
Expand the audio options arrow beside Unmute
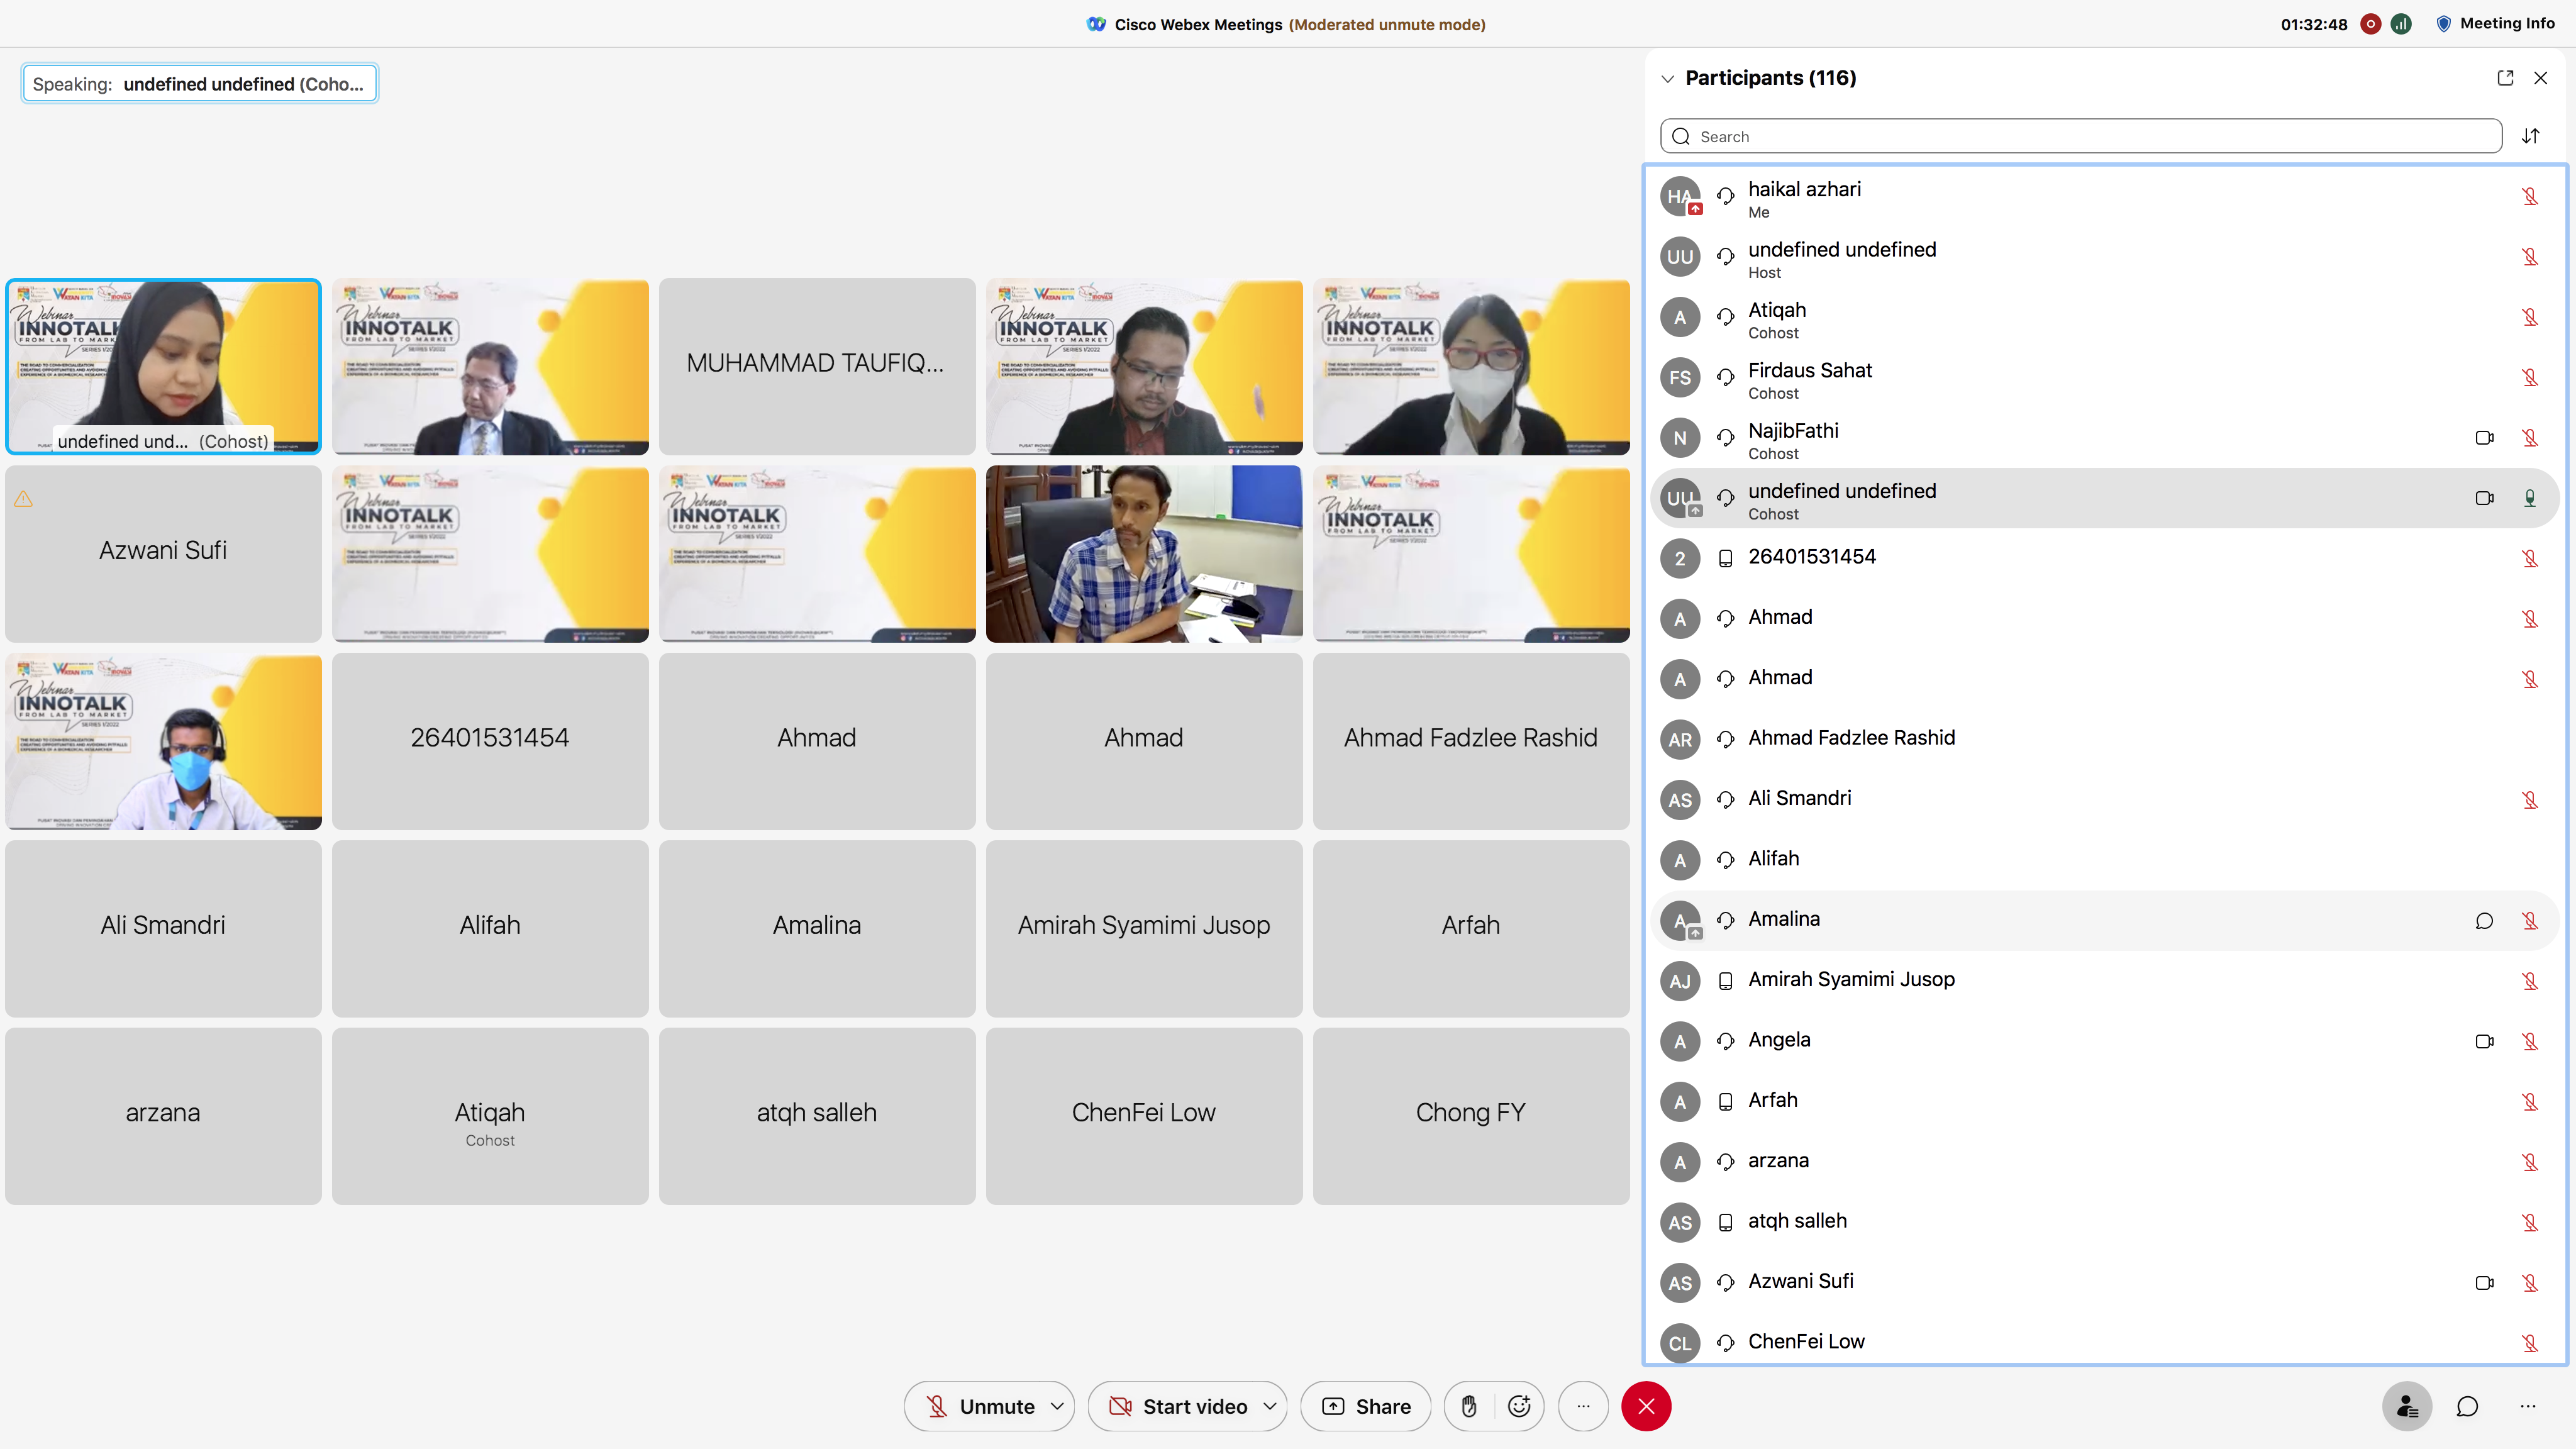(x=1057, y=1406)
